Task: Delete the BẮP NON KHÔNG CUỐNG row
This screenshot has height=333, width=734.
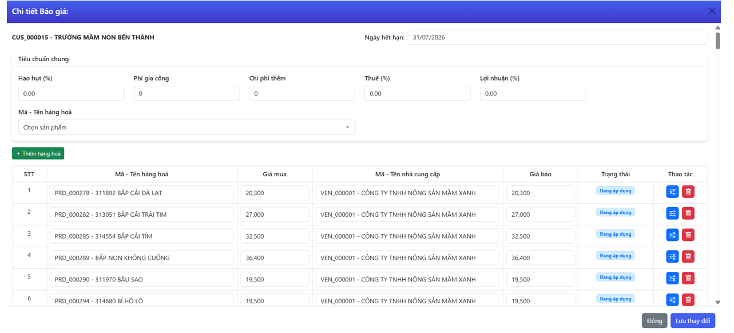Action: pyautogui.click(x=688, y=257)
